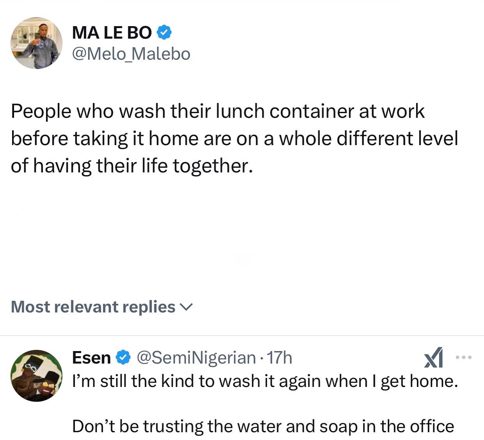
Task: Click the 17h timestamp on Esen's reply
Action: tap(279, 357)
